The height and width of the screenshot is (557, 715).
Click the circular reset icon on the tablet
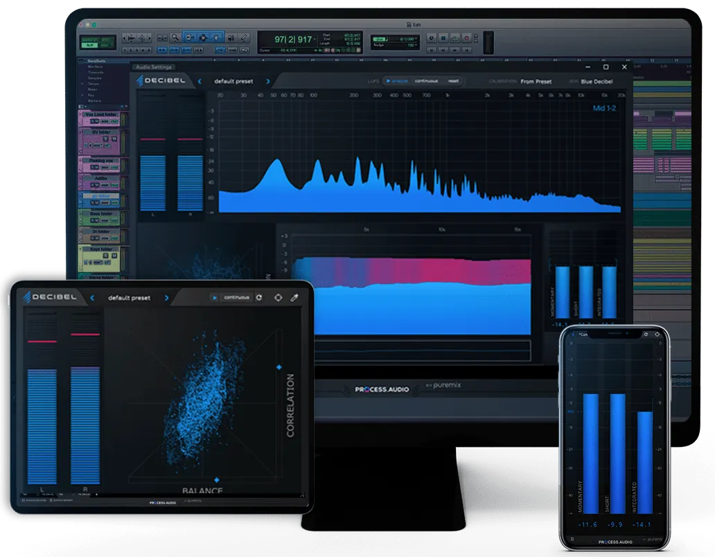point(259,297)
